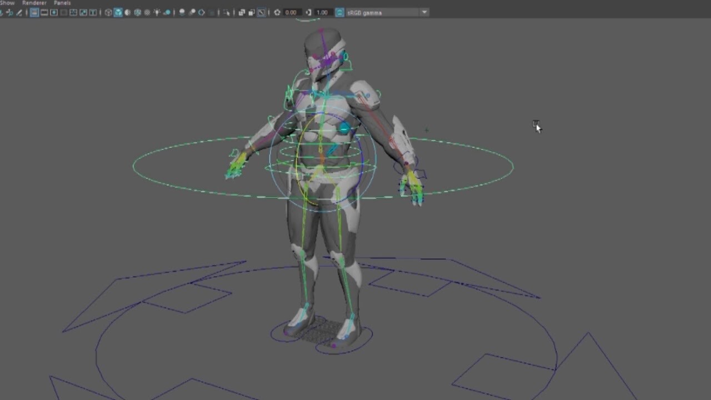This screenshot has width=711, height=400.
Task: Open the Show menu
Action: 7,2
